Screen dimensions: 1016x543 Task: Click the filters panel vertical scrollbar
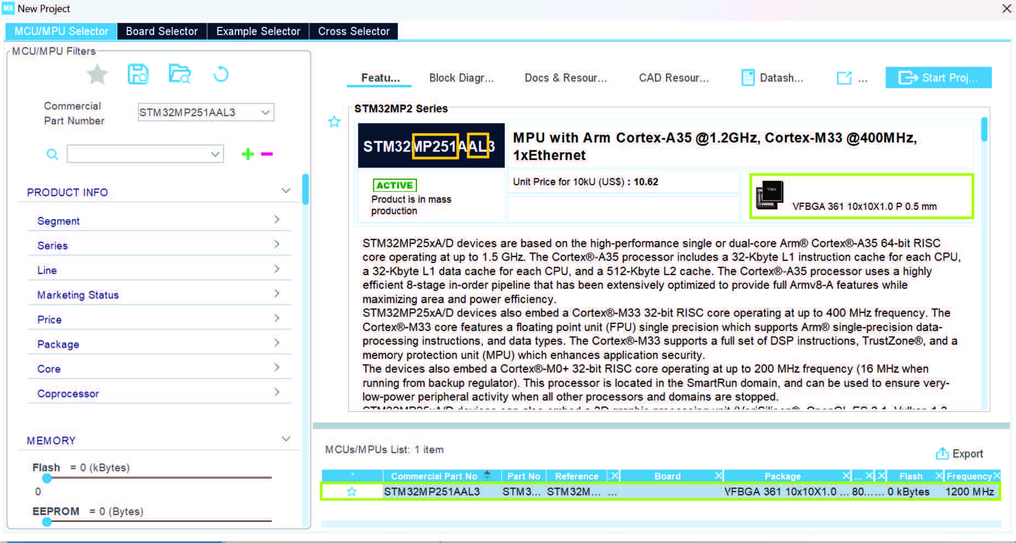pos(306,189)
